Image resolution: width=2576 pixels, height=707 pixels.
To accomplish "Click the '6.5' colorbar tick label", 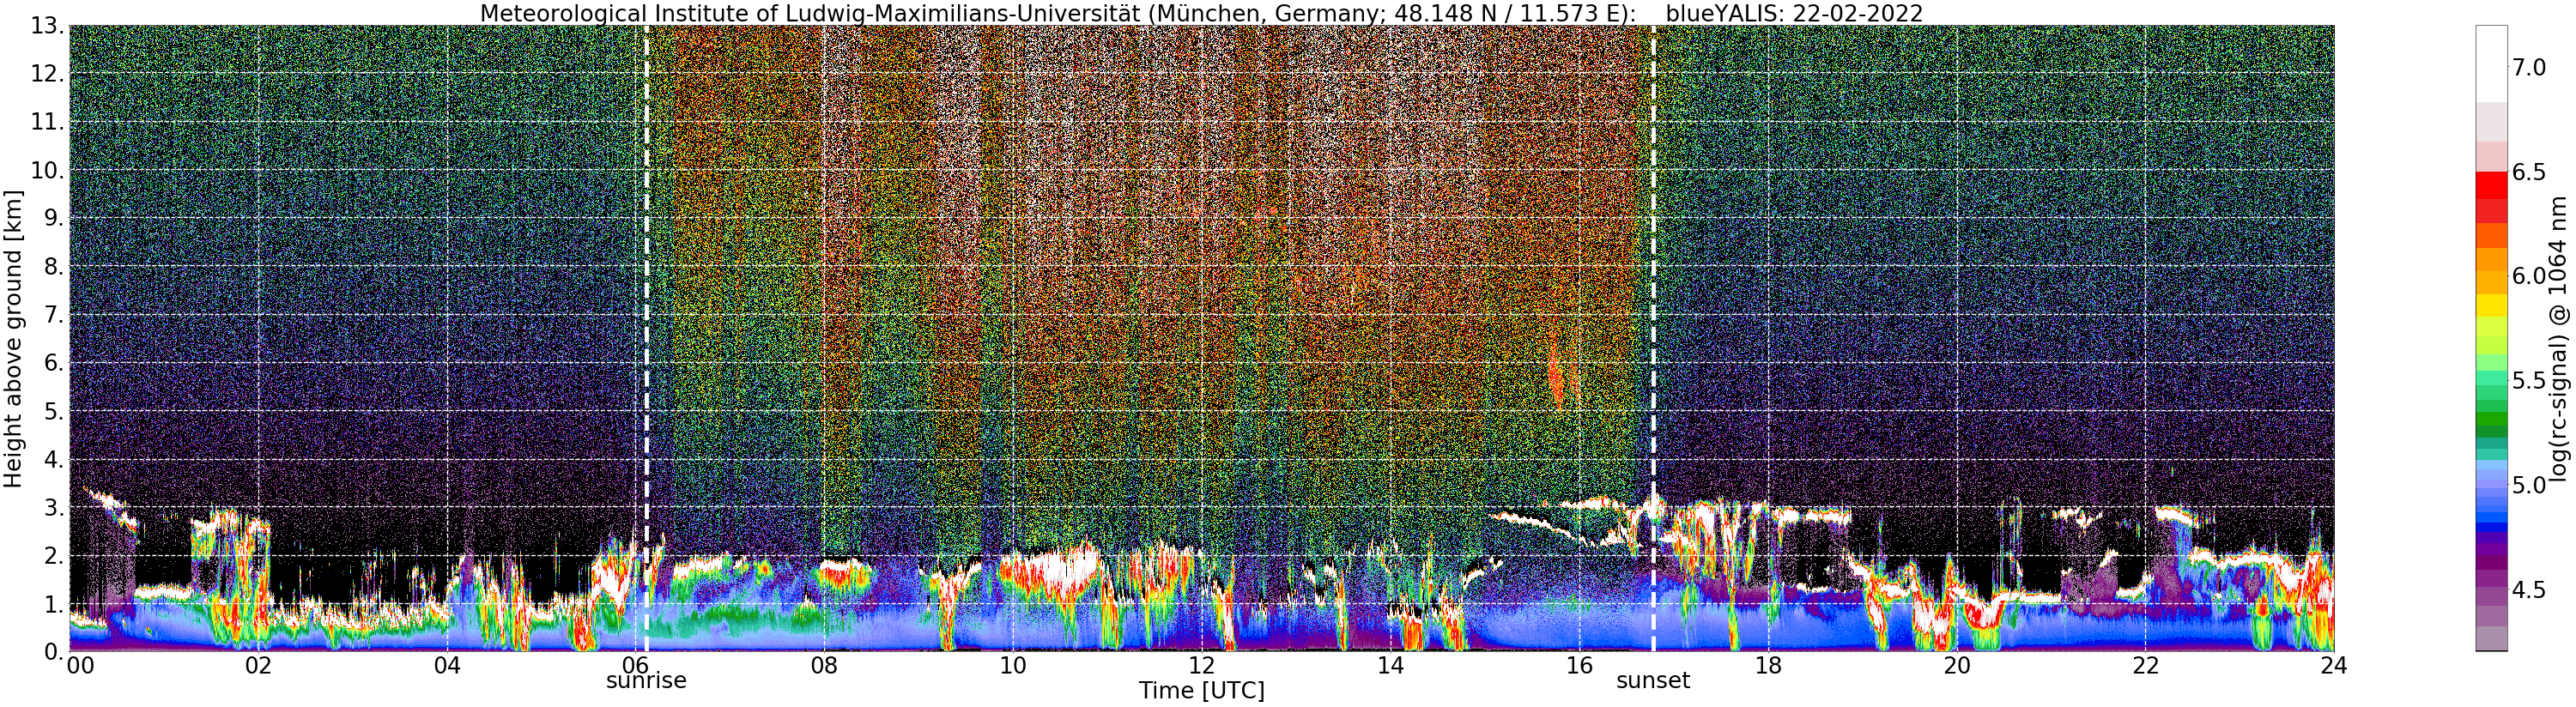I will click(x=2529, y=172).
